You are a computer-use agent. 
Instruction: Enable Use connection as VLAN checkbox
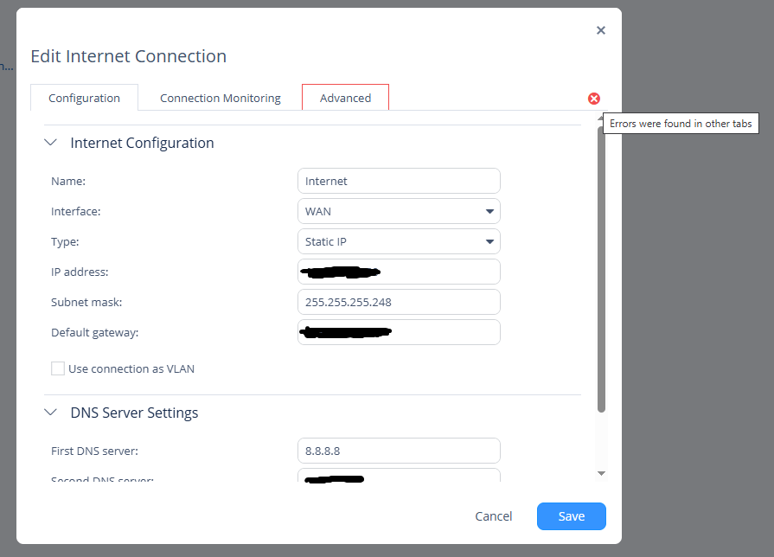coord(58,368)
